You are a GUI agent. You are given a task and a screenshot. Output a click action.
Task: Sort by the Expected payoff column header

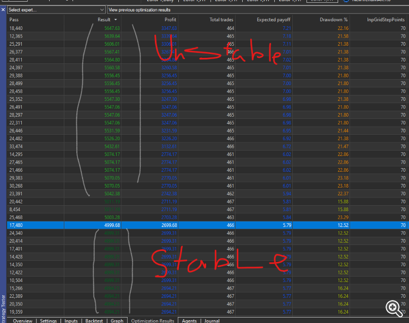coord(273,20)
